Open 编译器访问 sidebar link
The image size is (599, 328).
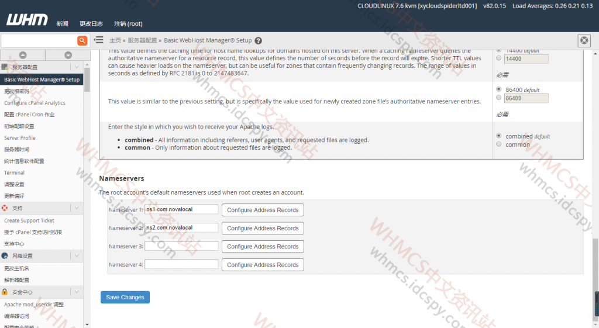coord(16,316)
